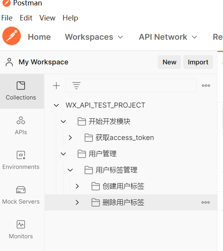This screenshot has width=223, height=251.
Task: Open the Collections sidebar tab
Action: 21,91
